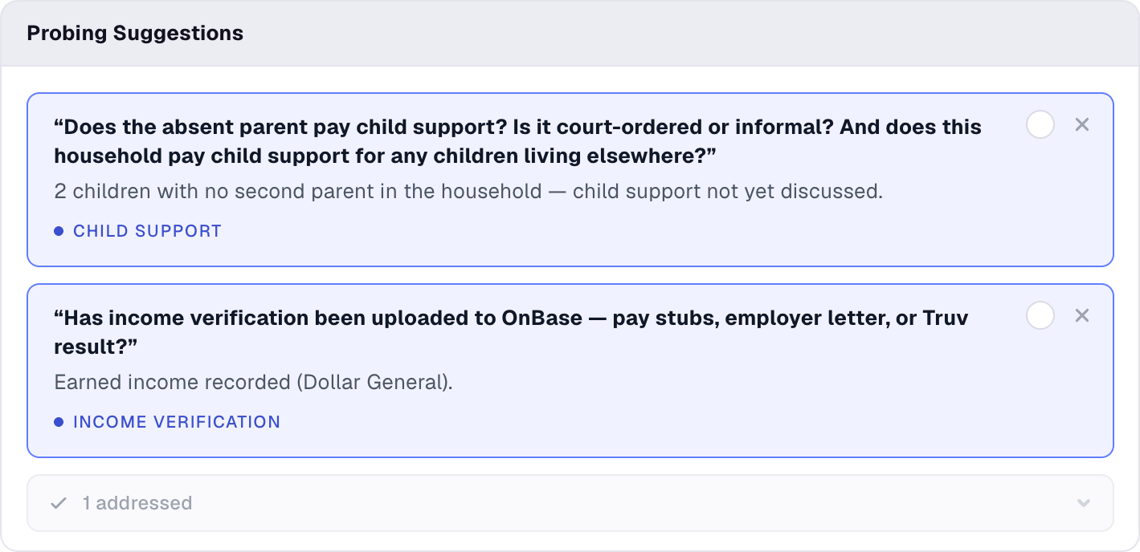
Task: Click the income verification uploaded question text
Action: [511, 332]
